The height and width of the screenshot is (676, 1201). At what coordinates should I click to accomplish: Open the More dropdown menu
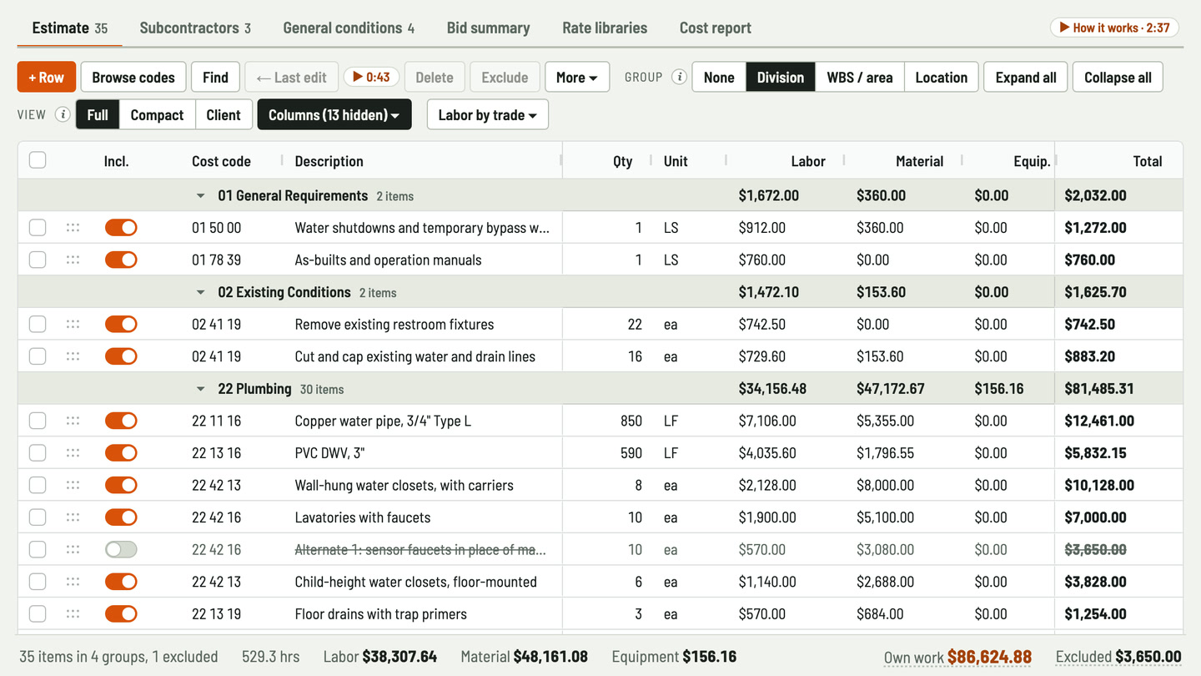point(577,77)
